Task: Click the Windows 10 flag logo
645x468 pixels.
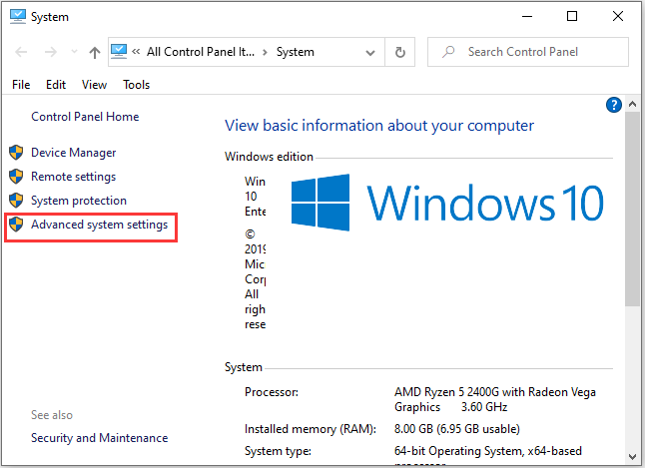Action: click(321, 203)
